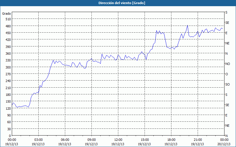Click the 270 y-axis tick label
This screenshot has width=236, height=147.
point(8,74)
